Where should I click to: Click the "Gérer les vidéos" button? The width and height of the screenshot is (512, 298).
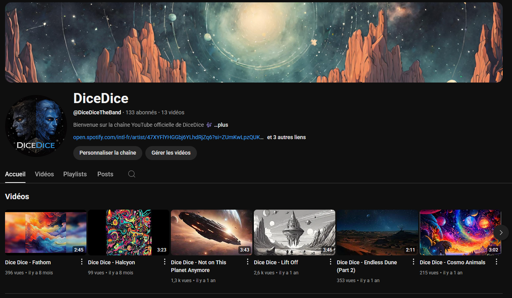pos(171,153)
